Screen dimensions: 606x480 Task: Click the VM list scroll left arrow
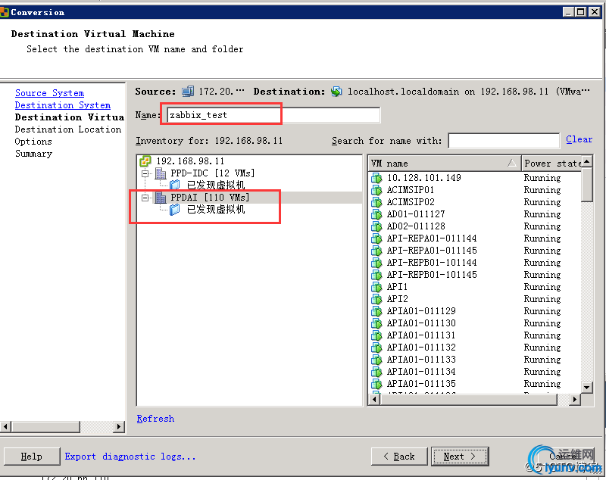374,399
